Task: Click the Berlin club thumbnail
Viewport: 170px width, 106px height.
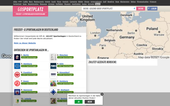Action: [x=17, y=57]
